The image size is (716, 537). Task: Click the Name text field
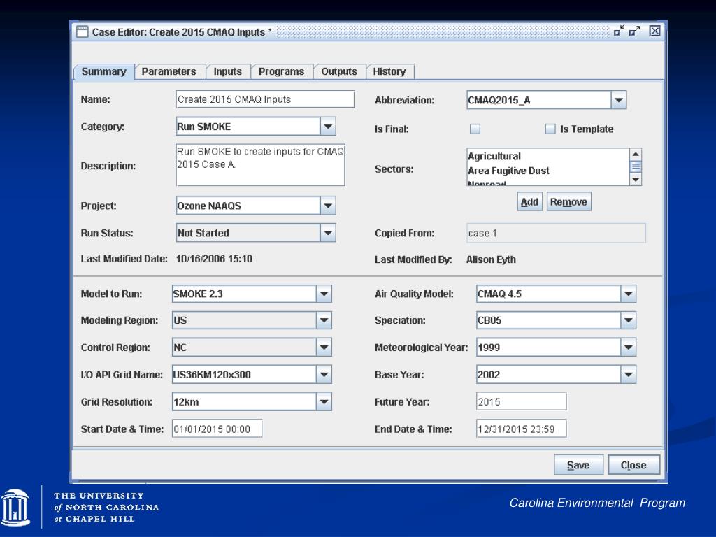click(x=265, y=99)
